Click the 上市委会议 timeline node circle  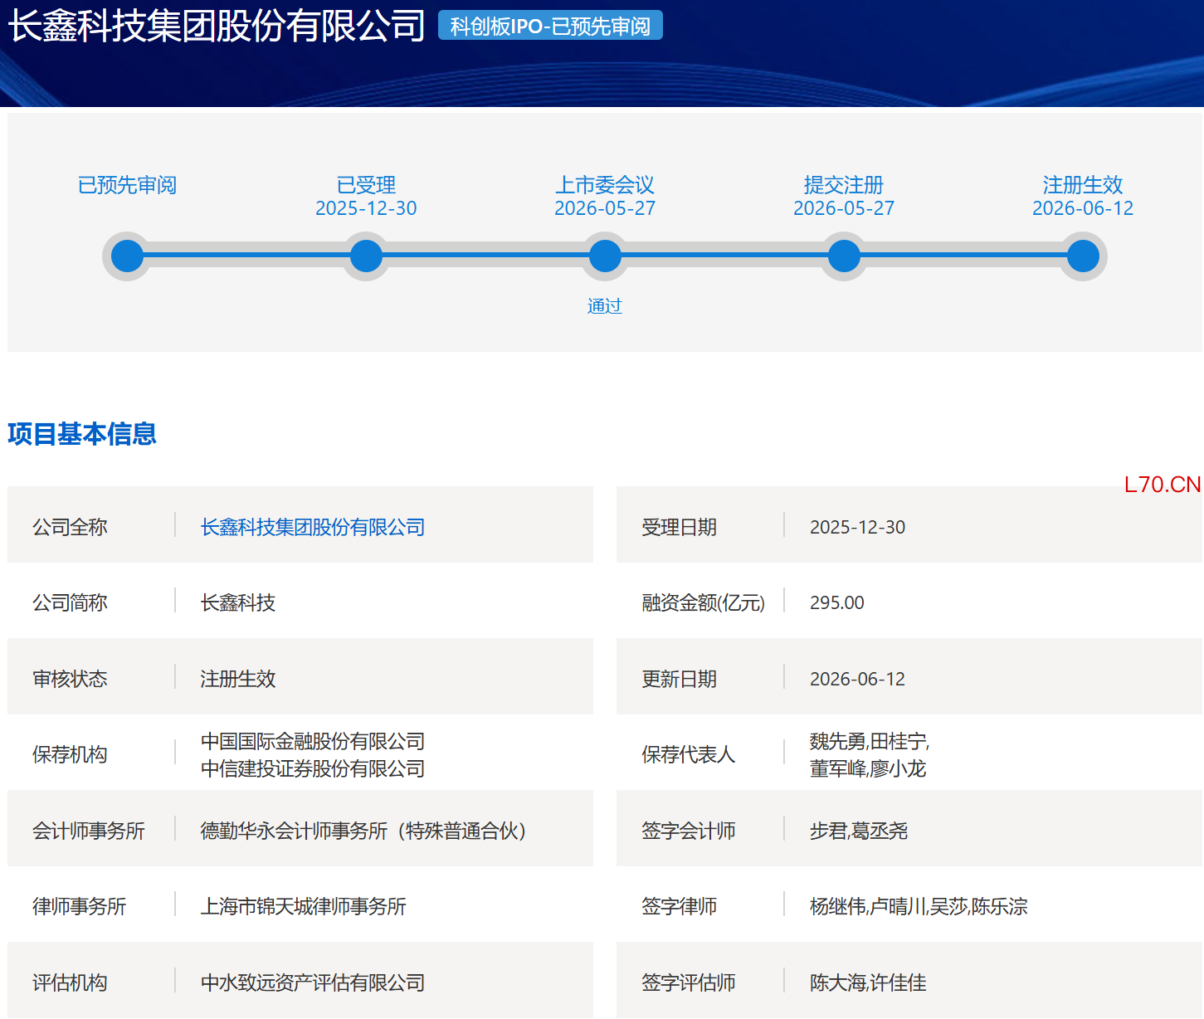click(605, 256)
